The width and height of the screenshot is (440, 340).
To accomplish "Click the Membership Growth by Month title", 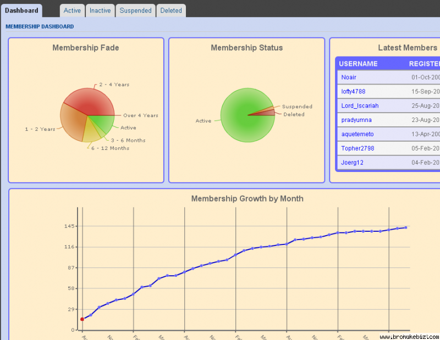I will pyautogui.click(x=247, y=199).
